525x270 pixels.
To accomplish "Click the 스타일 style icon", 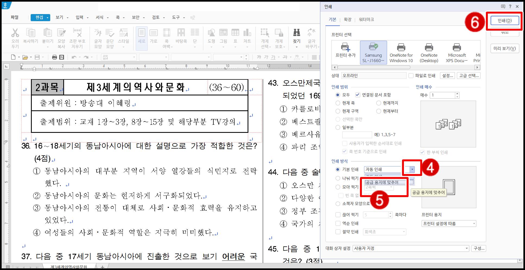I will tap(124, 33).
